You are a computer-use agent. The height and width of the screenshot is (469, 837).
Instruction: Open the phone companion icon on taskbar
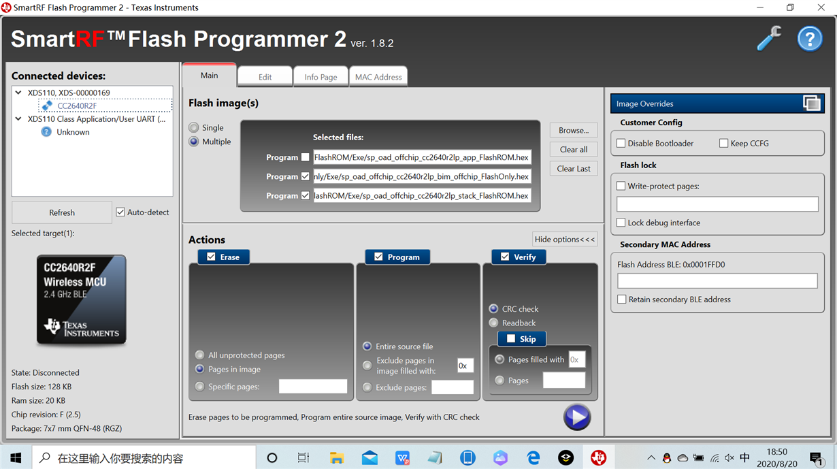pyautogui.click(x=467, y=458)
